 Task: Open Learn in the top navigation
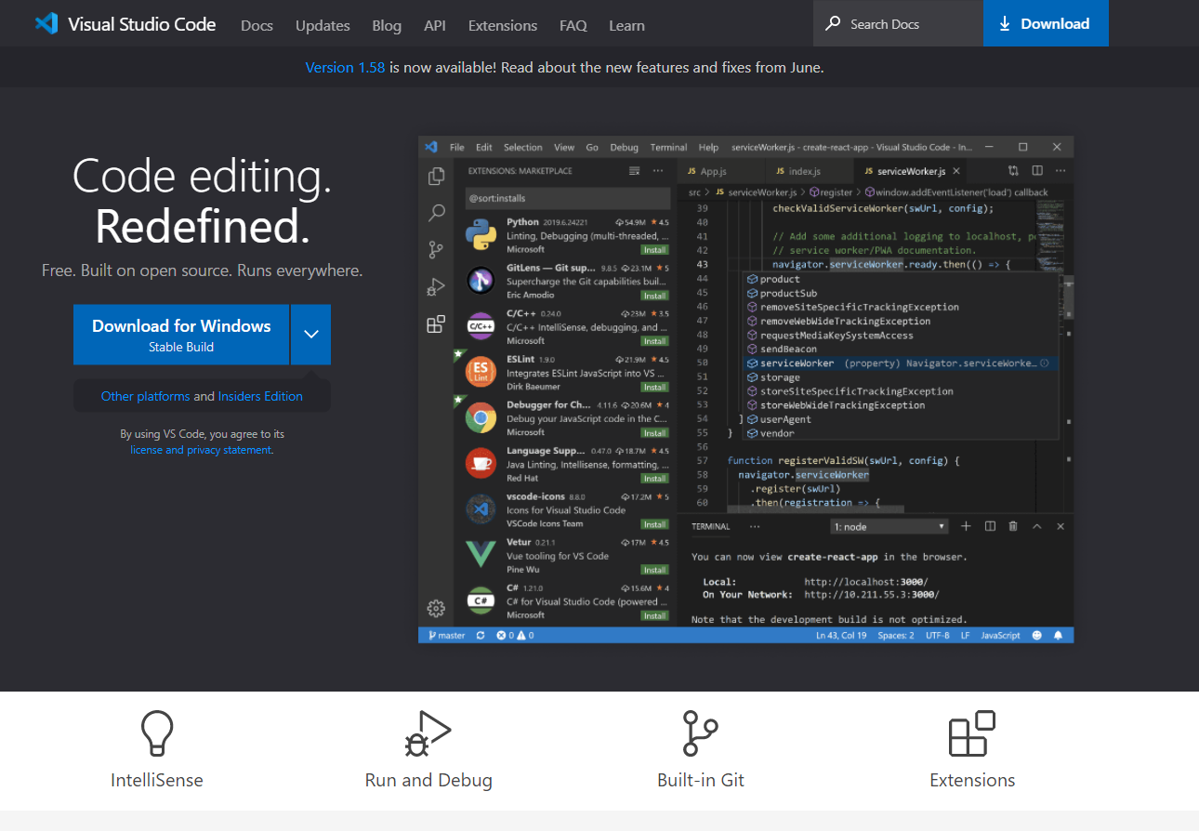pos(626,25)
